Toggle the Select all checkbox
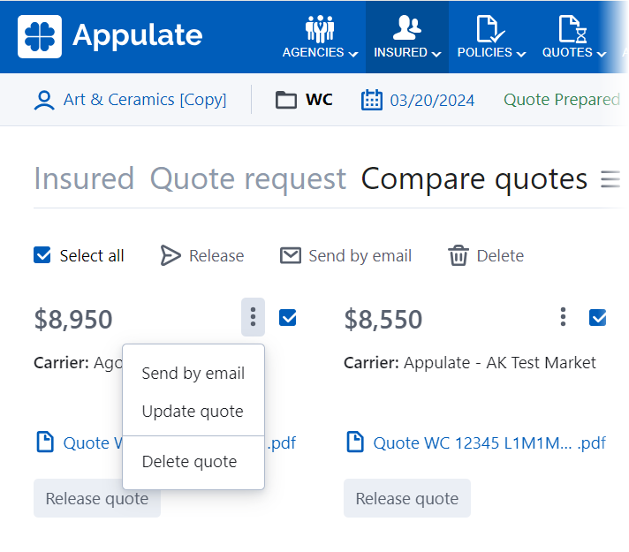This screenshot has height=552, width=629. click(42, 255)
